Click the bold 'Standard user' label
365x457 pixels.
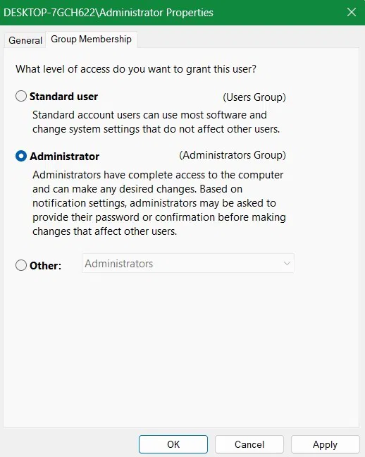click(x=63, y=97)
